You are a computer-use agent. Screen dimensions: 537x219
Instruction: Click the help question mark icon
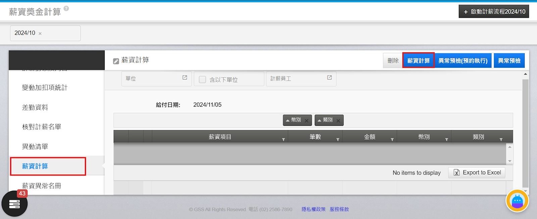[x=66, y=9]
